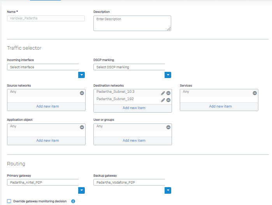
Task: Add new item to Destination networks
Action: (134, 108)
